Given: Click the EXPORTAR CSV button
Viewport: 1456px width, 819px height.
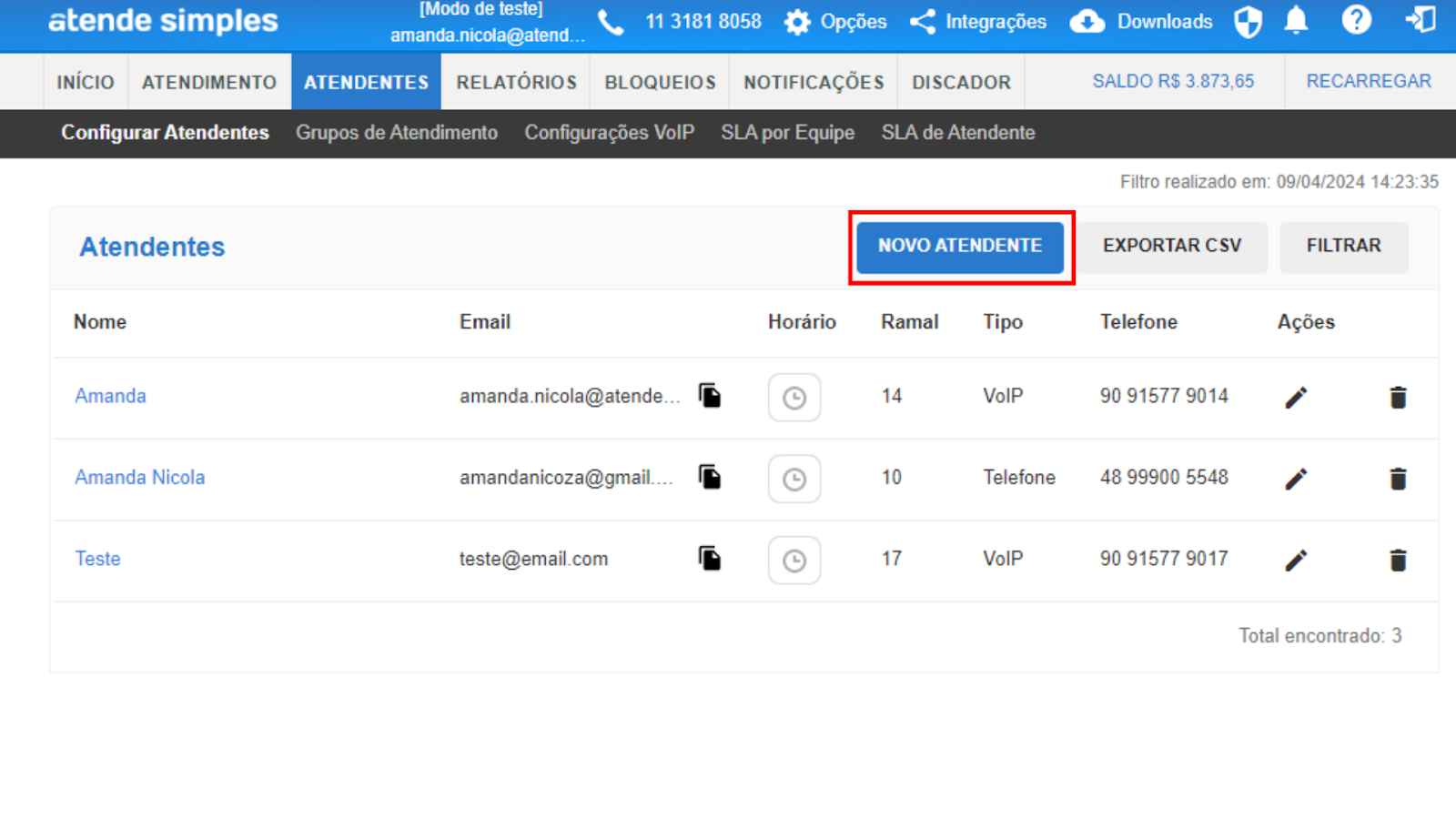Looking at the screenshot, I should pos(1172,247).
